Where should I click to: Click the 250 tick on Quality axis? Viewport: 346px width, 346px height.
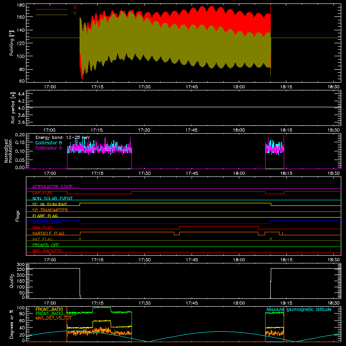[21, 269]
